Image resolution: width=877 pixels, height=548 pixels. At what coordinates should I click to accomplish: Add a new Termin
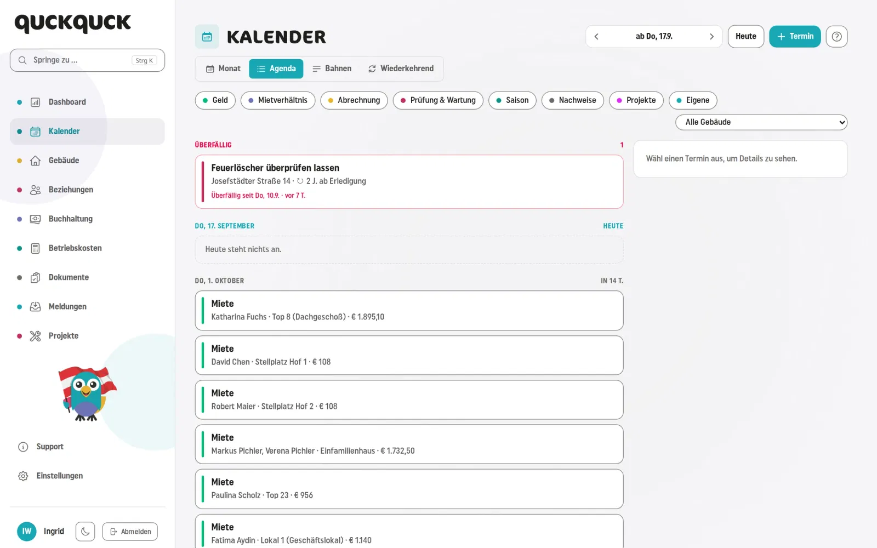(795, 37)
